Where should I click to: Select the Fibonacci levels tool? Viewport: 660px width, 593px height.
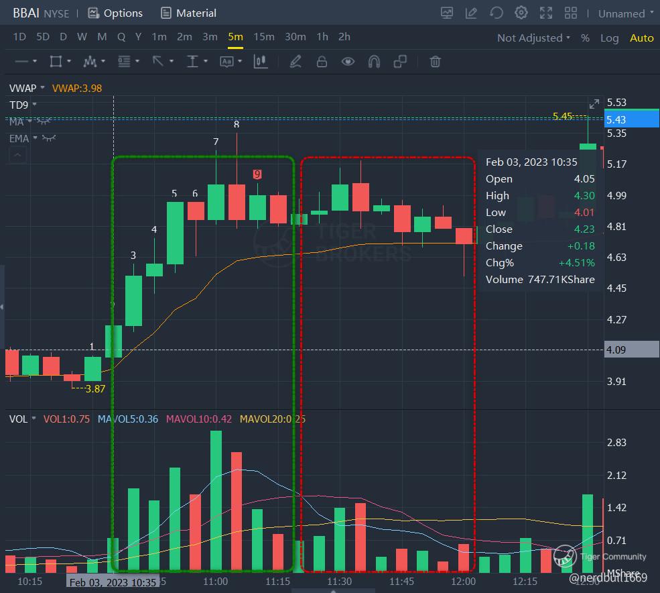point(124,62)
